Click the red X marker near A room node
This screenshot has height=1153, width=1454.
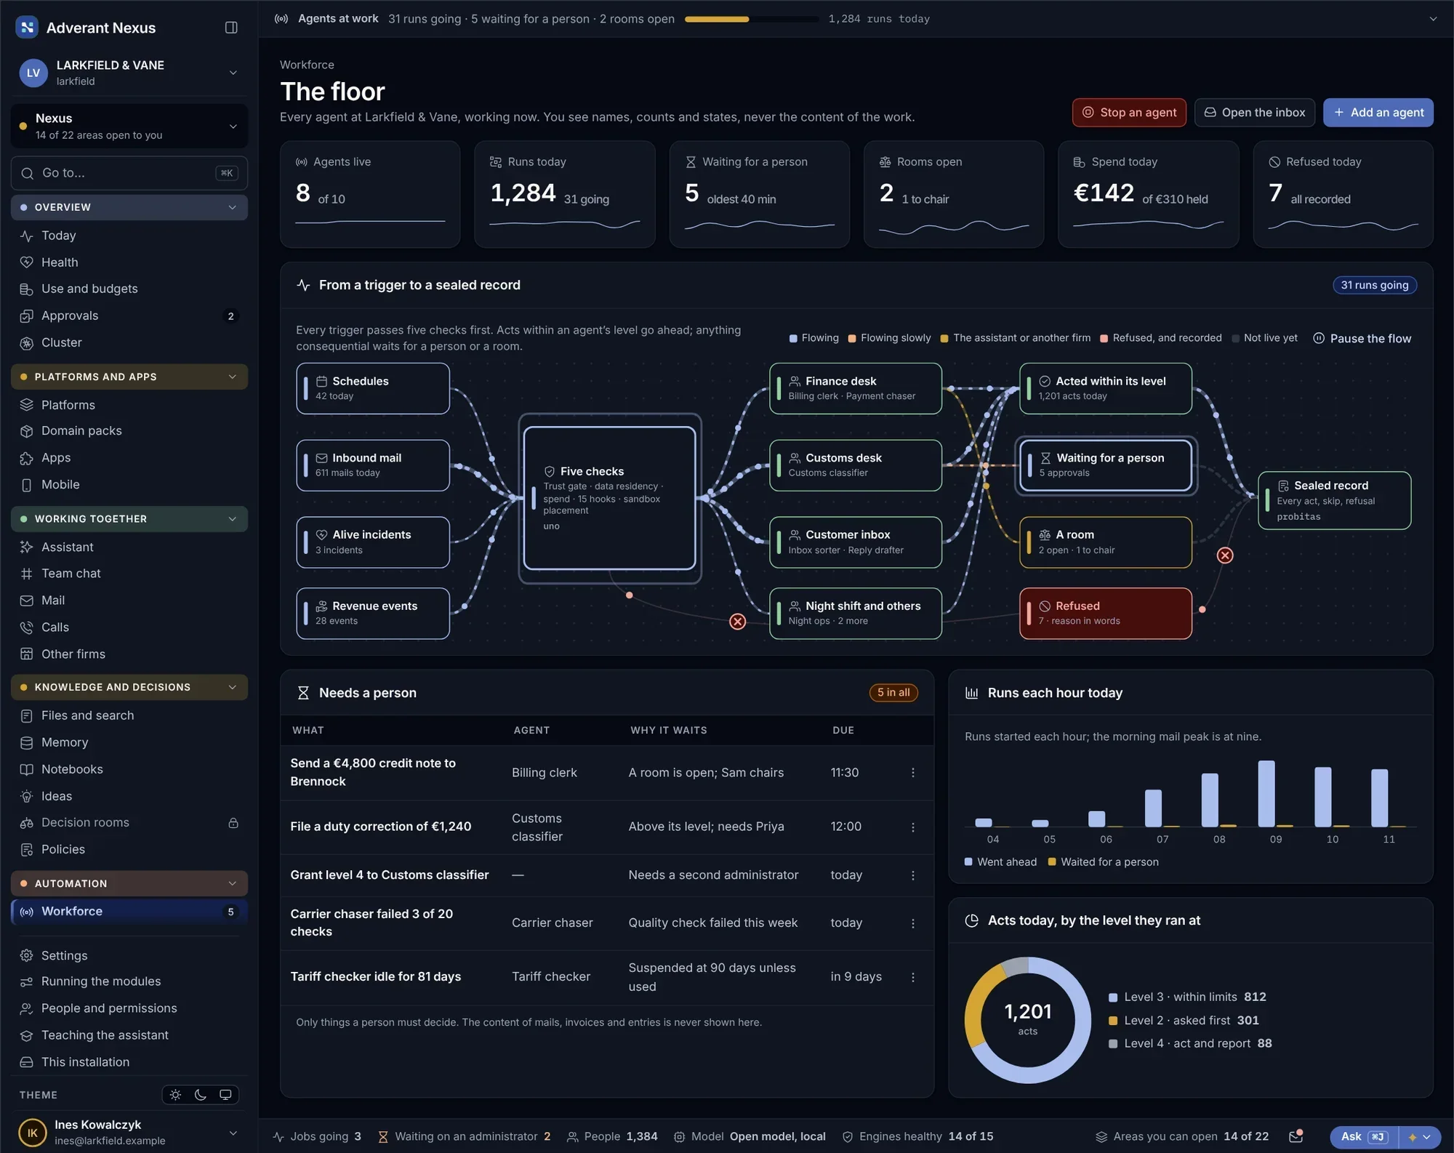pos(1225,555)
